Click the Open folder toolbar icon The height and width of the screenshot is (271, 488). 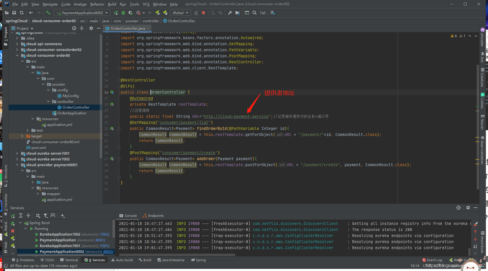click(x=7, y=13)
